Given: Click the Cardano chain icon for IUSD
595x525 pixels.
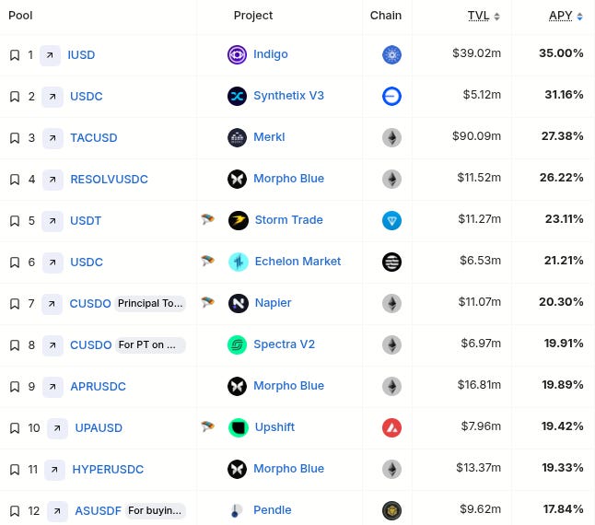Looking at the screenshot, I should pos(392,54).
